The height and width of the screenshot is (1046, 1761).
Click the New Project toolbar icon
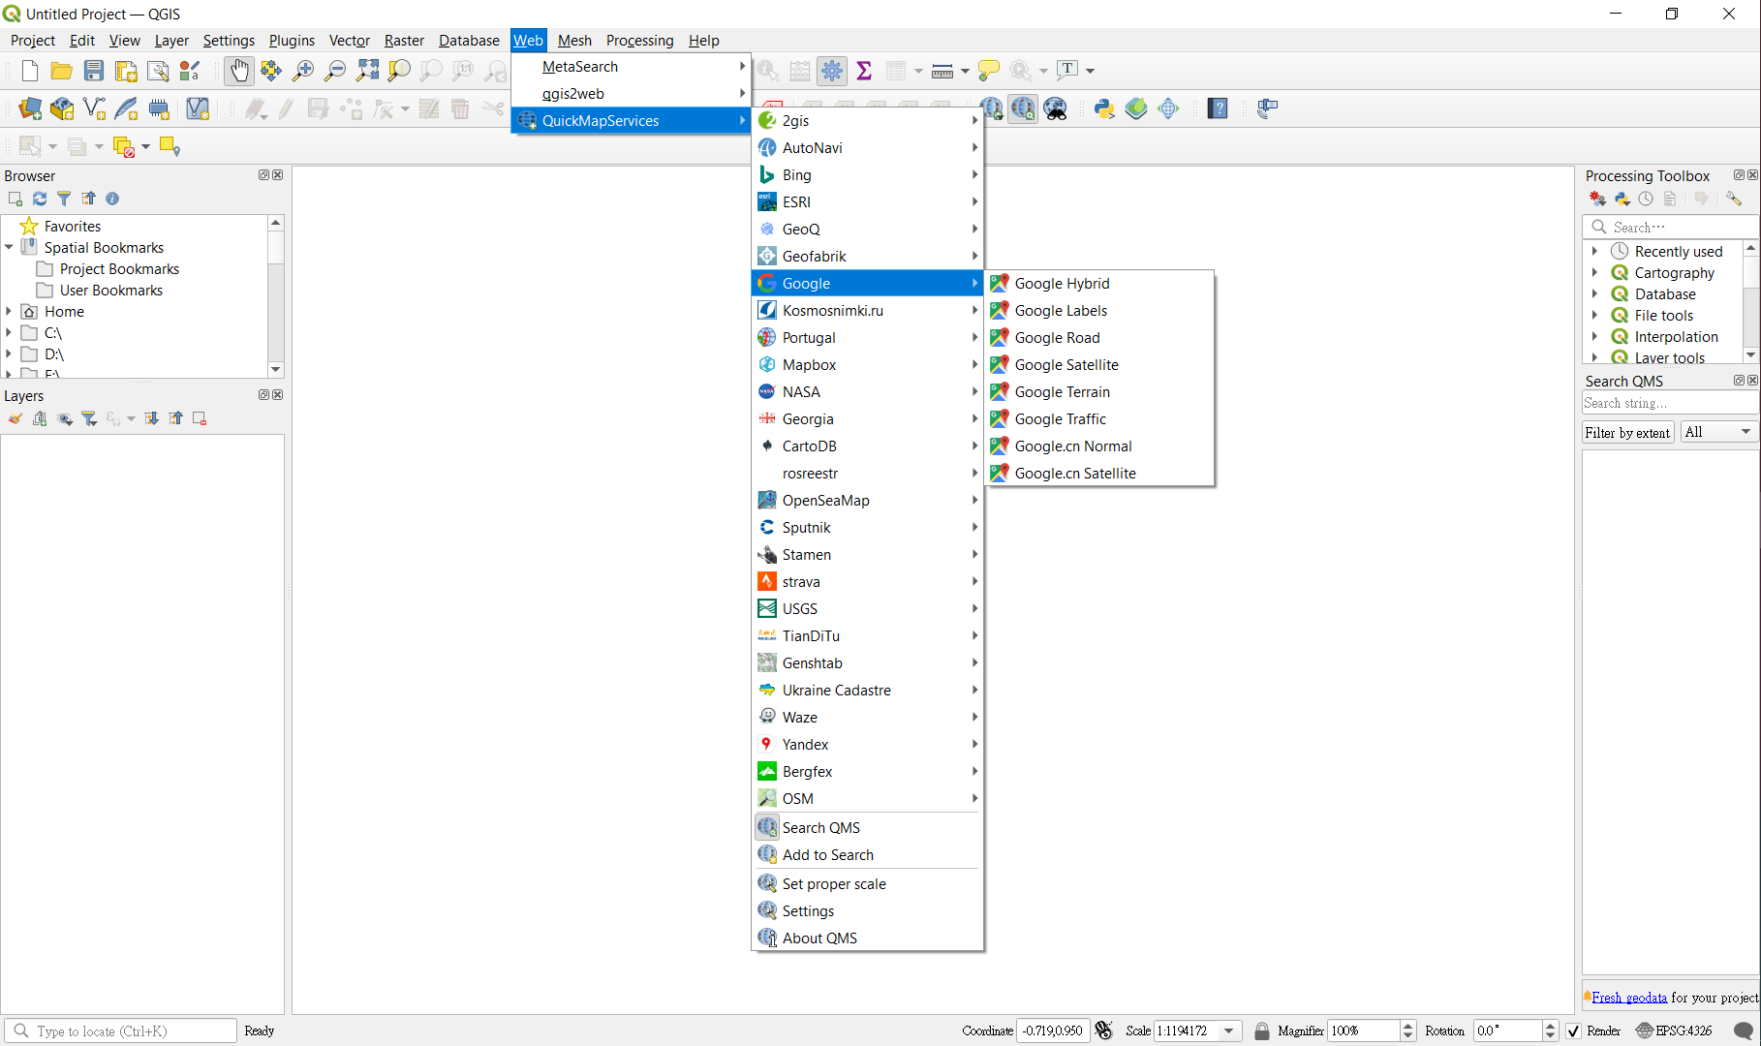[x=30, y=71]
